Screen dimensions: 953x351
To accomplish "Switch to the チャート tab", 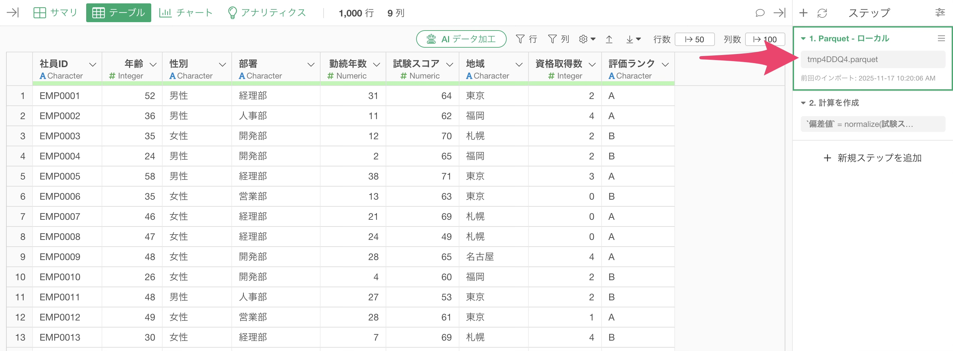I will point(186,13).
